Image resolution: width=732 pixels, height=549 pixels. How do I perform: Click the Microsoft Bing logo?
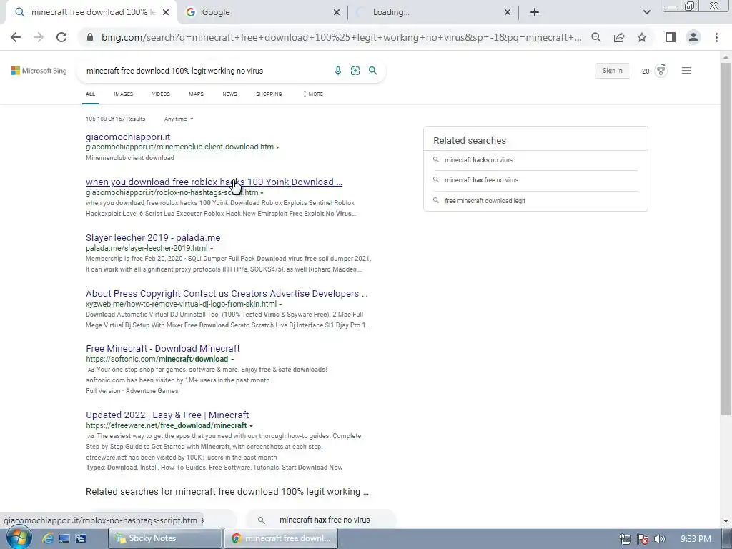[39, 71]
